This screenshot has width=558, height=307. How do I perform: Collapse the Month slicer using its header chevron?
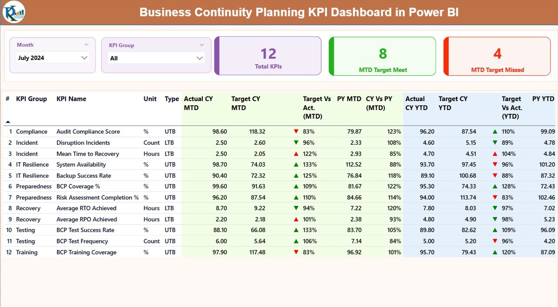pos(86,44)
